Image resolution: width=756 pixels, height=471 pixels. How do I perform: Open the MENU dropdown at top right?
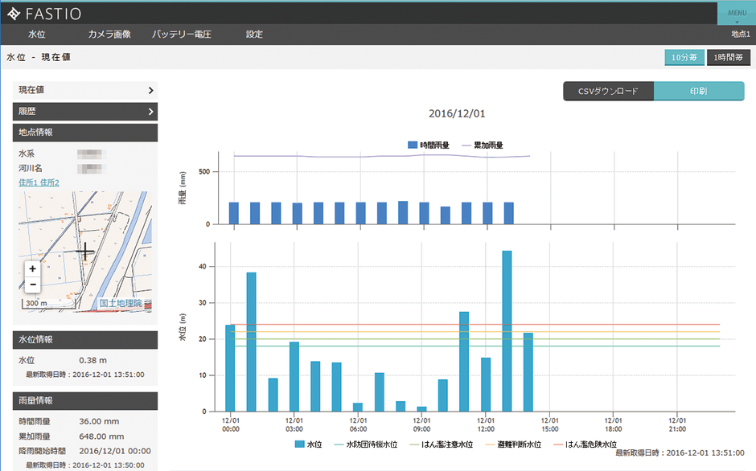(736, 14)
